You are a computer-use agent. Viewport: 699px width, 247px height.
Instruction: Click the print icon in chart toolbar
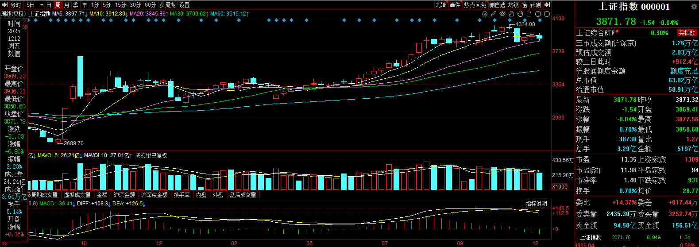(x=511, y=14)
